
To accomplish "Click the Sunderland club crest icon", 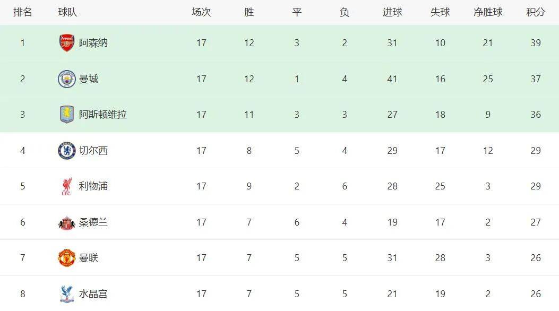I will 67,222.
